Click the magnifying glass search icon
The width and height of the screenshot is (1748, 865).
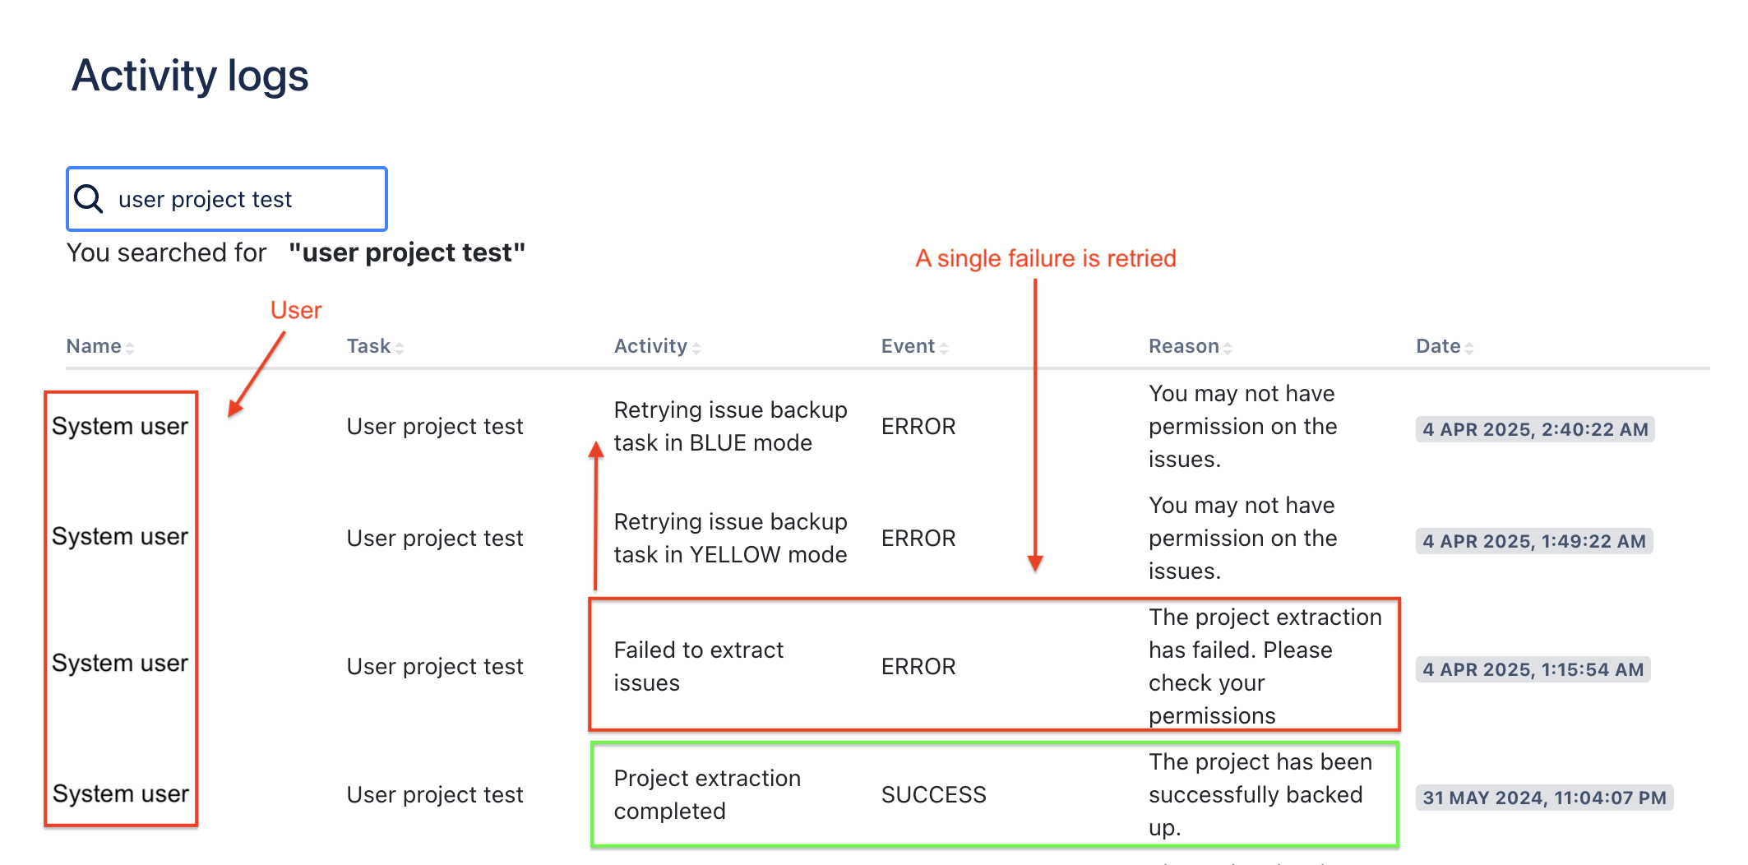coord(89,198)
